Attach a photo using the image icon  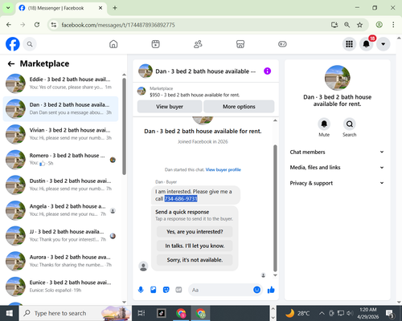click(x=154, y=290)
